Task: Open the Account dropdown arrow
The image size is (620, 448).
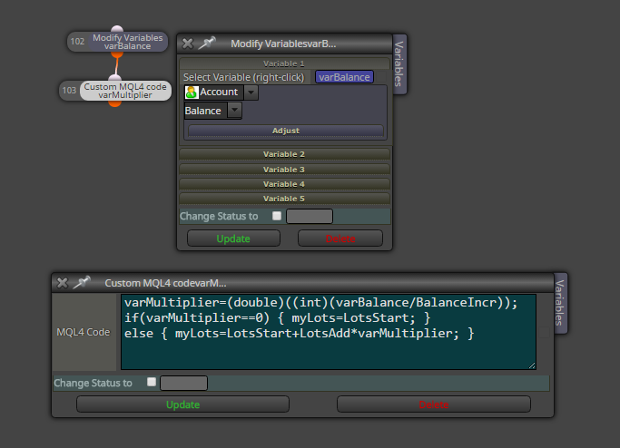Action: (x=251, y=93)
